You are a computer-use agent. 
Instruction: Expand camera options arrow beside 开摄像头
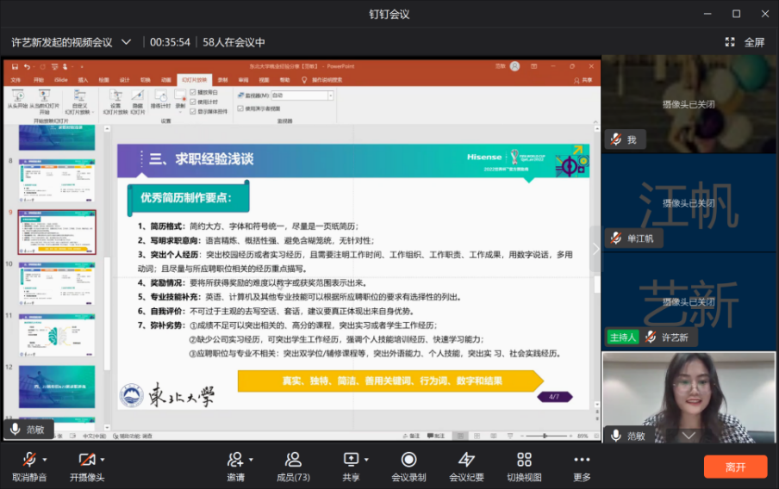pos(103,460)
